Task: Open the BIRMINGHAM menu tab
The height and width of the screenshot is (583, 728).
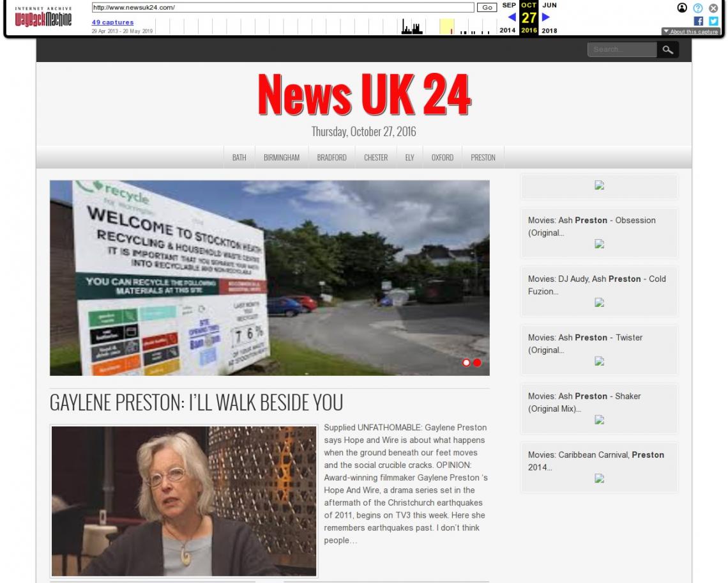Action: (282, 157)
